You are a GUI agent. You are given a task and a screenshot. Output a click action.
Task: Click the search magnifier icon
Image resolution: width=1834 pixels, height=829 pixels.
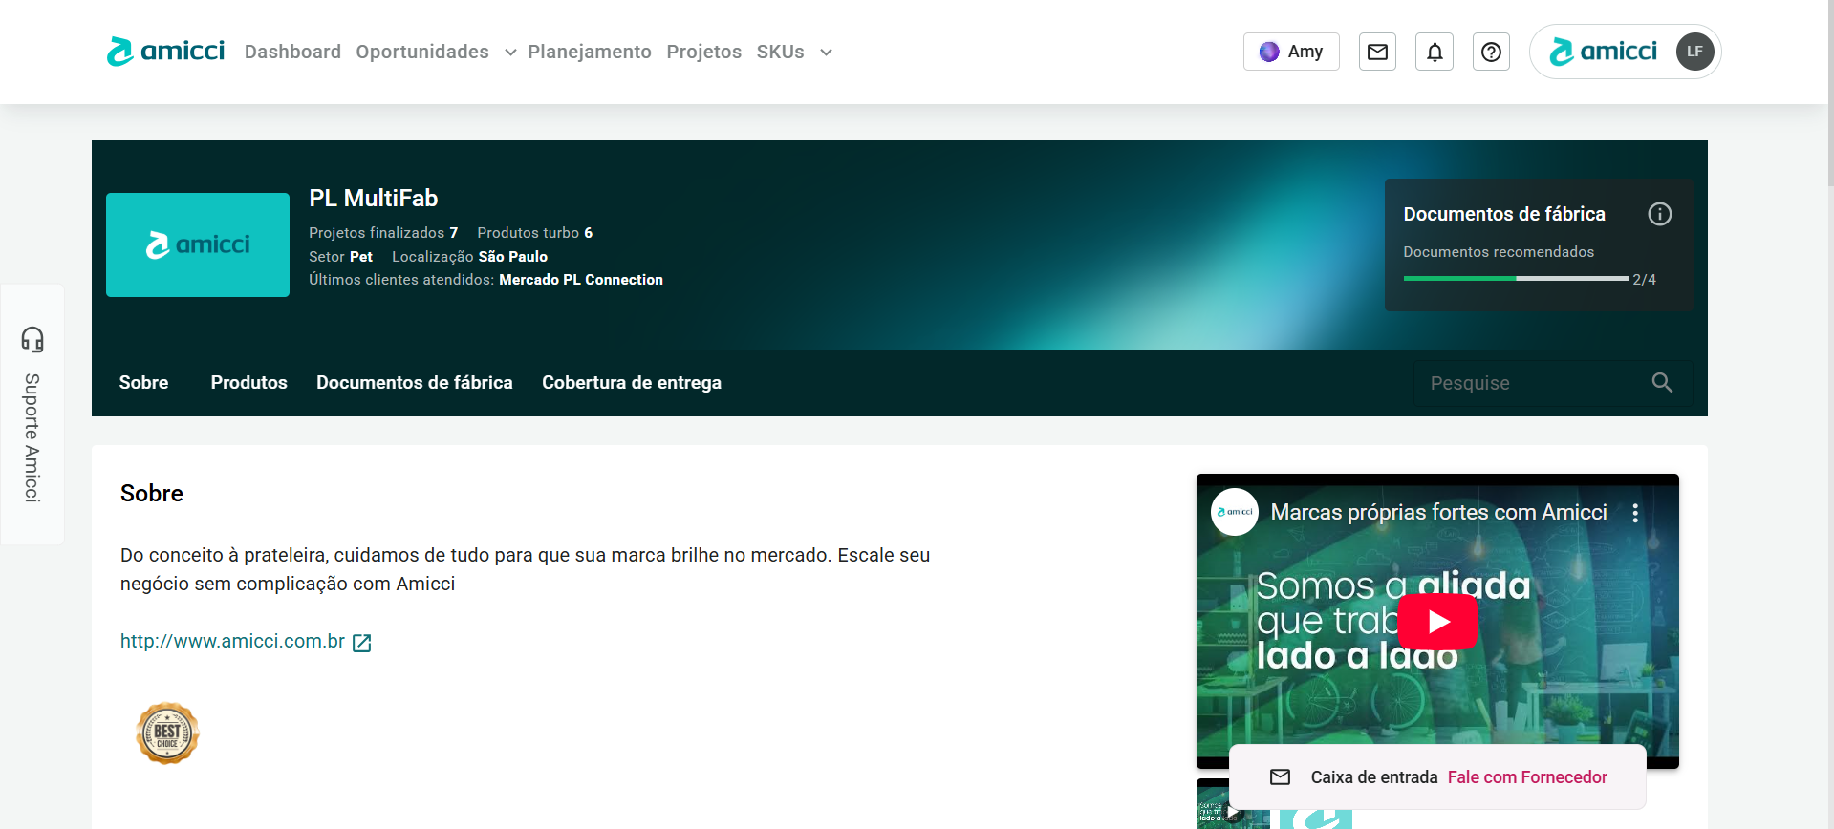(x=1662, y=383)
